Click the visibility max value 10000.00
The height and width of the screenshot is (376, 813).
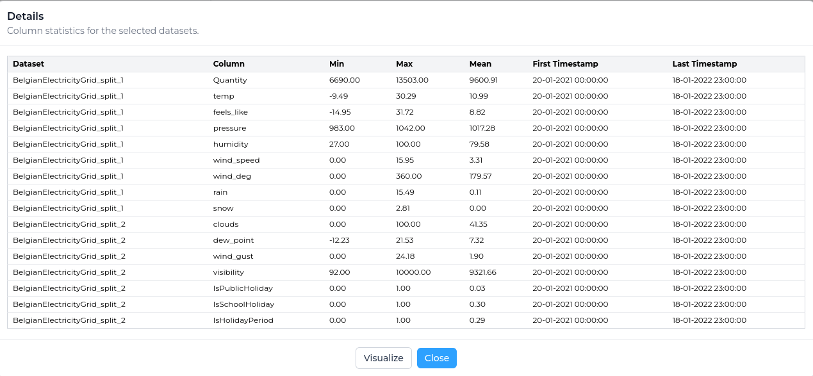pos(413,272)
